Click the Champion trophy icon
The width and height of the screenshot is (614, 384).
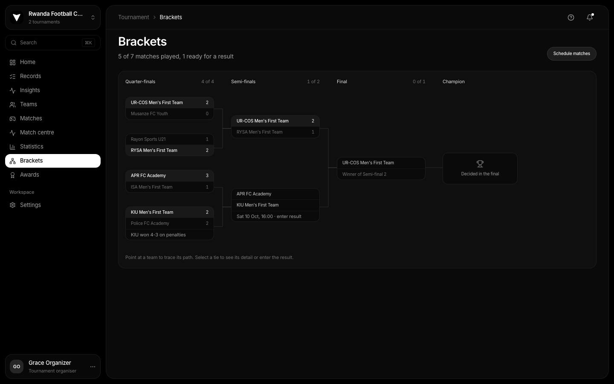click(x=480, y=164)
